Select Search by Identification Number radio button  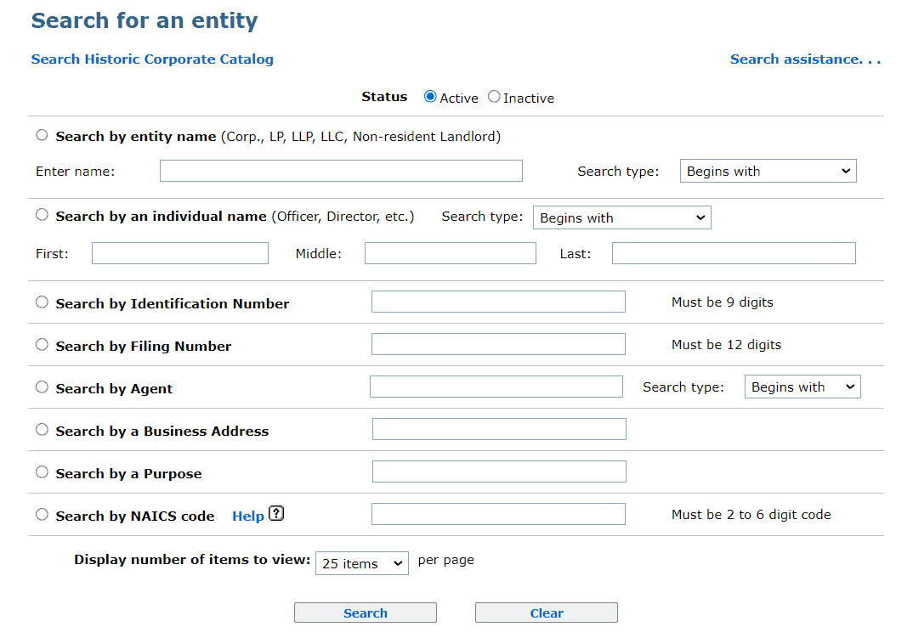tap(42, 302)
